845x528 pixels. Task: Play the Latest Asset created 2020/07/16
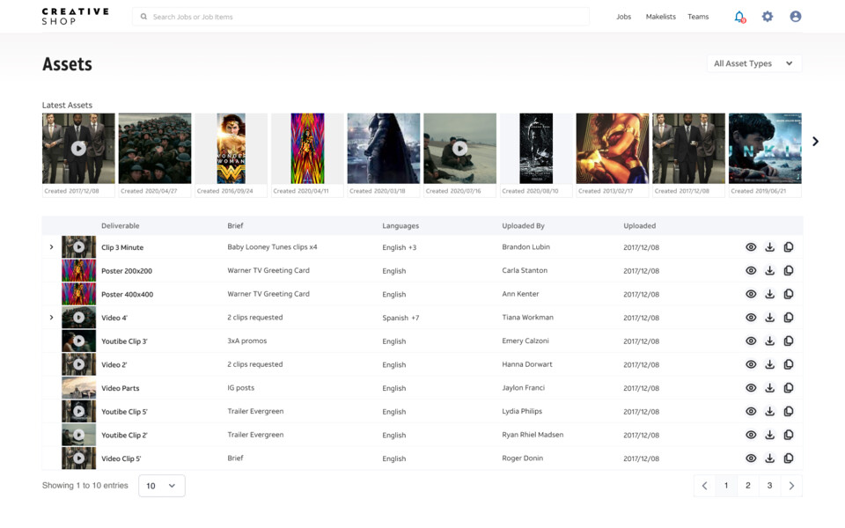459,148
